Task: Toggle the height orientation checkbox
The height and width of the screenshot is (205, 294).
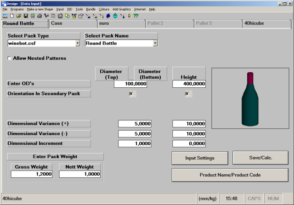Action: click(187, 94)
